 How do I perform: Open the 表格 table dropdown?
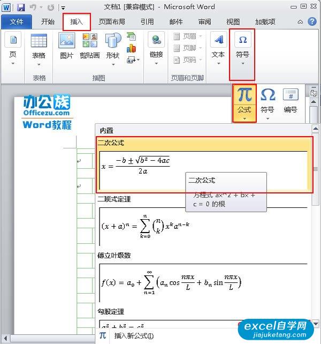click(x=39, y=50)
